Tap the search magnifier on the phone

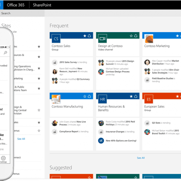(5, 53)
